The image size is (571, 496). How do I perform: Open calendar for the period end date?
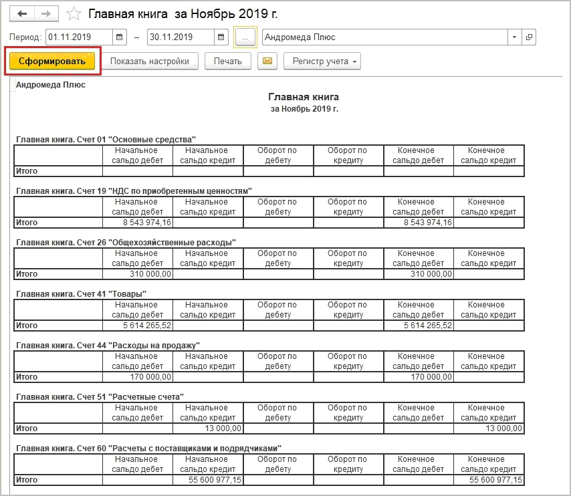pyautogui.click(x=222, y=37)
